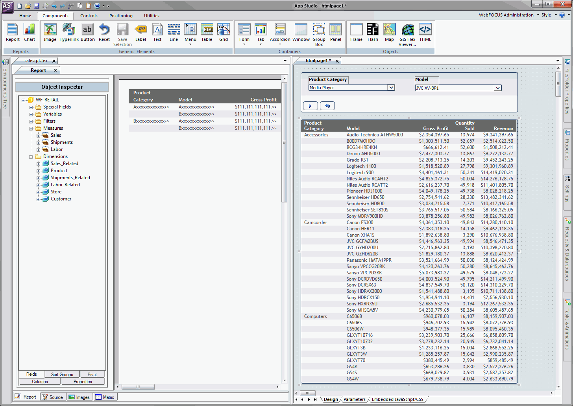Insert an HTML Table element

click(207, 32)
